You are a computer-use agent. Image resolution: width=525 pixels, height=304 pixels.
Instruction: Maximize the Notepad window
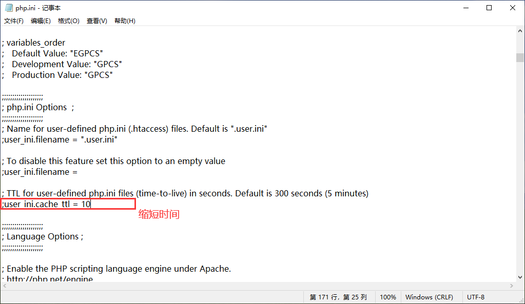pyautogui.click(x=489, y=8)
